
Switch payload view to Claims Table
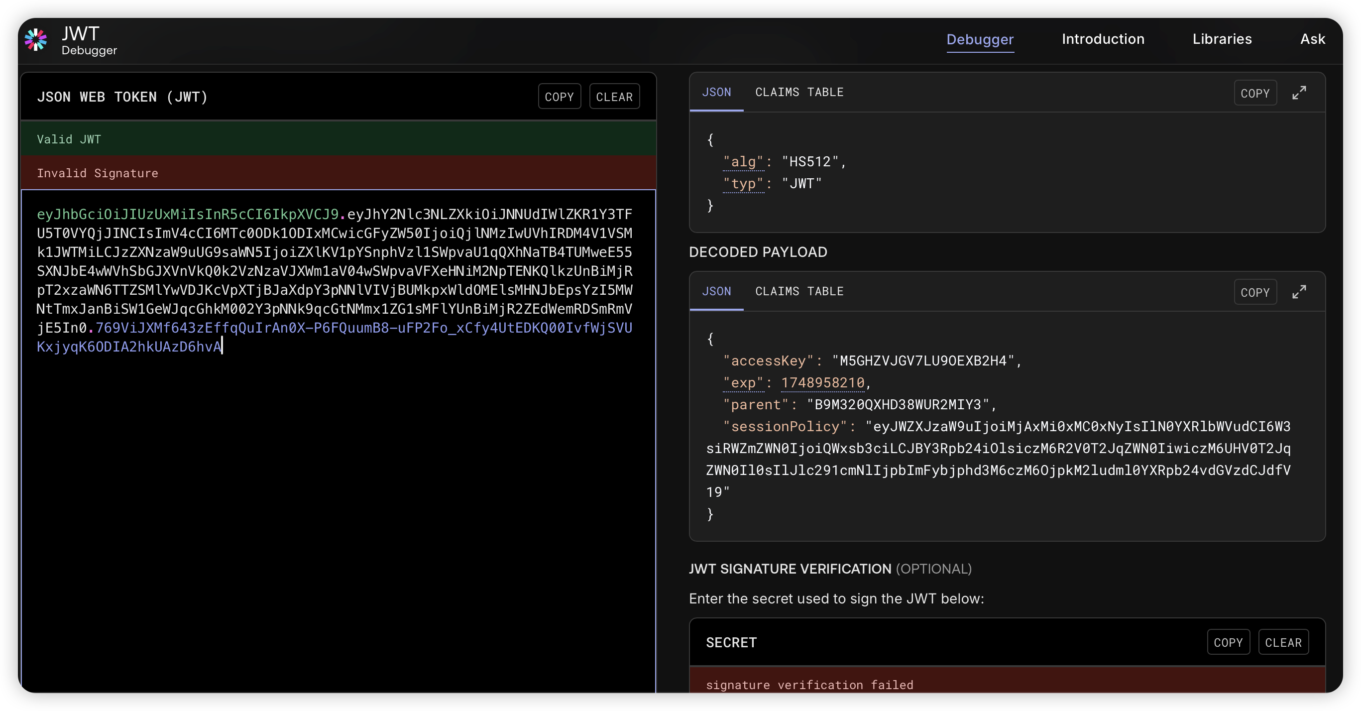(799, 291)
